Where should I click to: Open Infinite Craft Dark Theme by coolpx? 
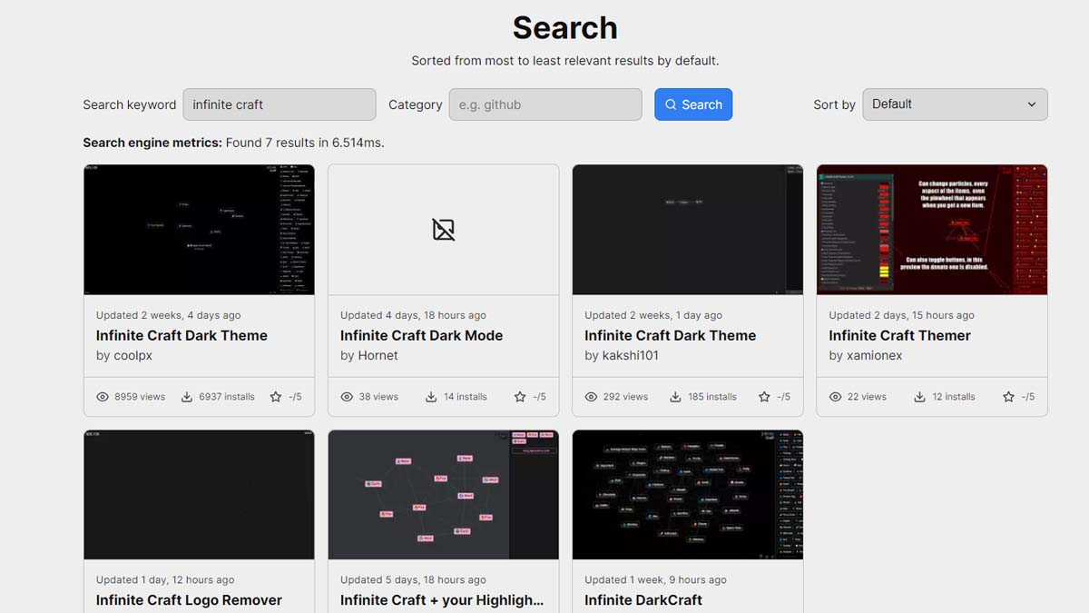(181, 335)
